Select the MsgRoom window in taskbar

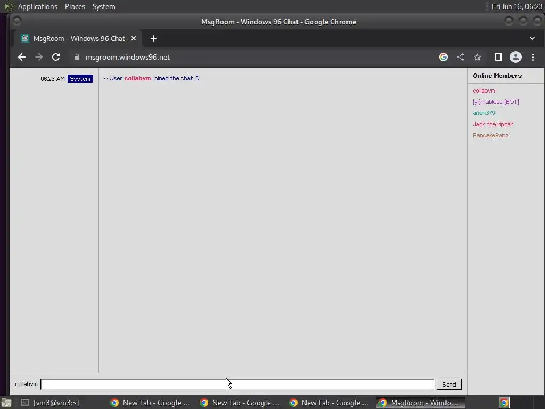[x=420, y=403]
